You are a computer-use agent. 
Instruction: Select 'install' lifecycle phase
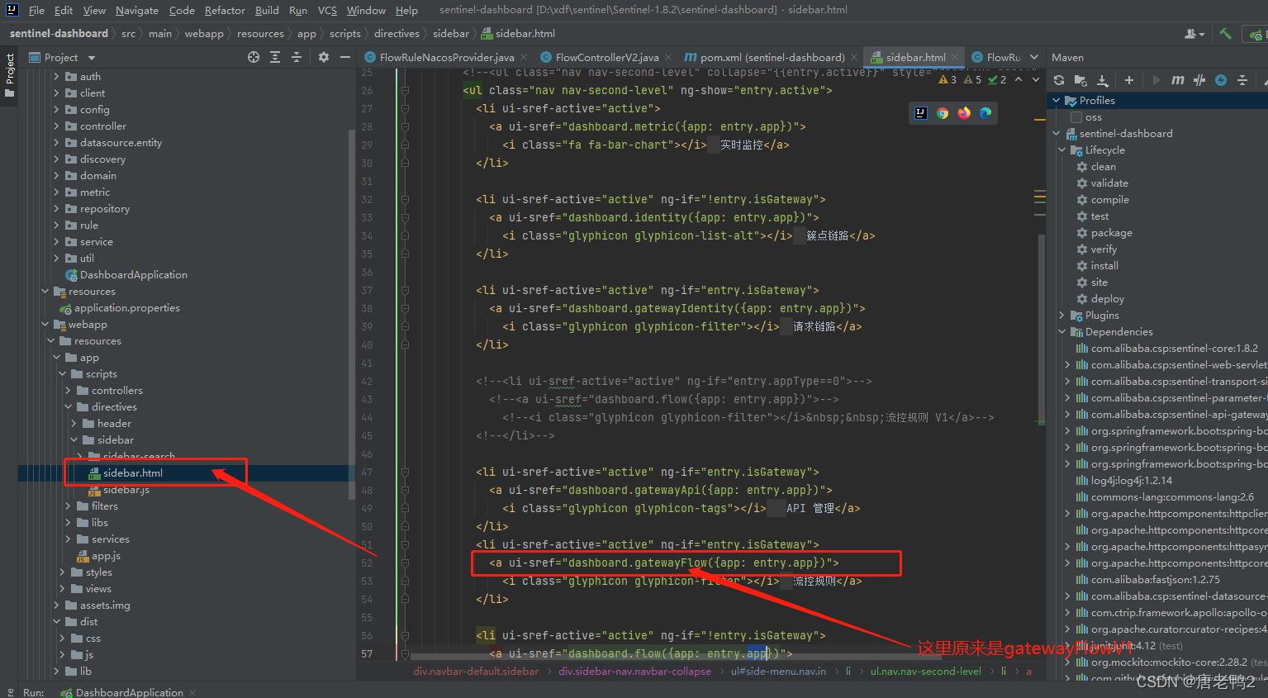click(x=1104, y=266)
